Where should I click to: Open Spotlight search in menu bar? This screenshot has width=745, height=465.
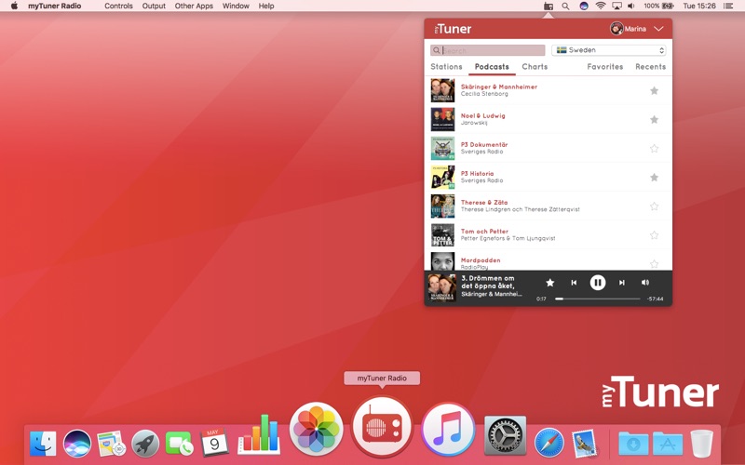click(565, 7)
